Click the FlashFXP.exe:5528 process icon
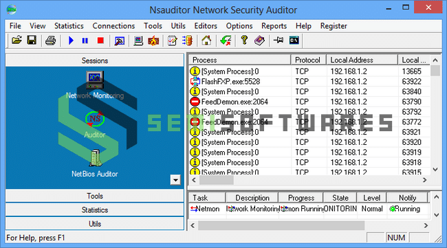The width and height of the screenshot is (447, 248). 195,82
